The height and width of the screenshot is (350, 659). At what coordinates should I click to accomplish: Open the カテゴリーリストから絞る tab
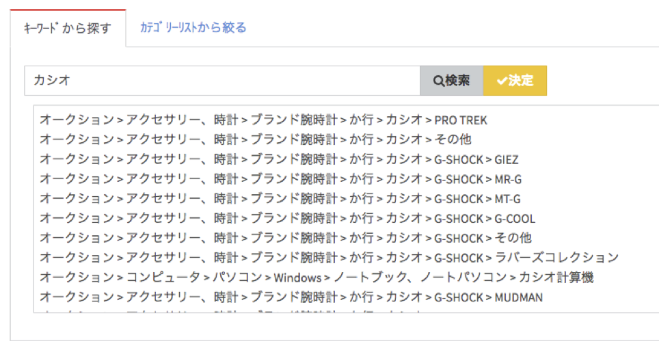point(193,28)
